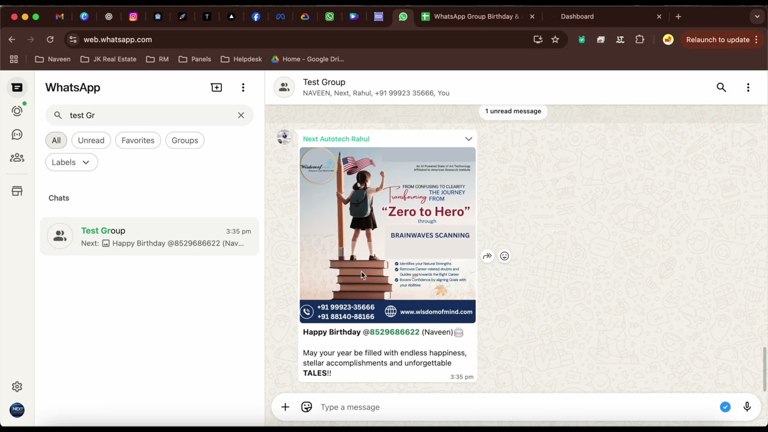Screen dimensions: 768x432
Task: Switch to the ChatGPT browser tab
Action: 109,17
